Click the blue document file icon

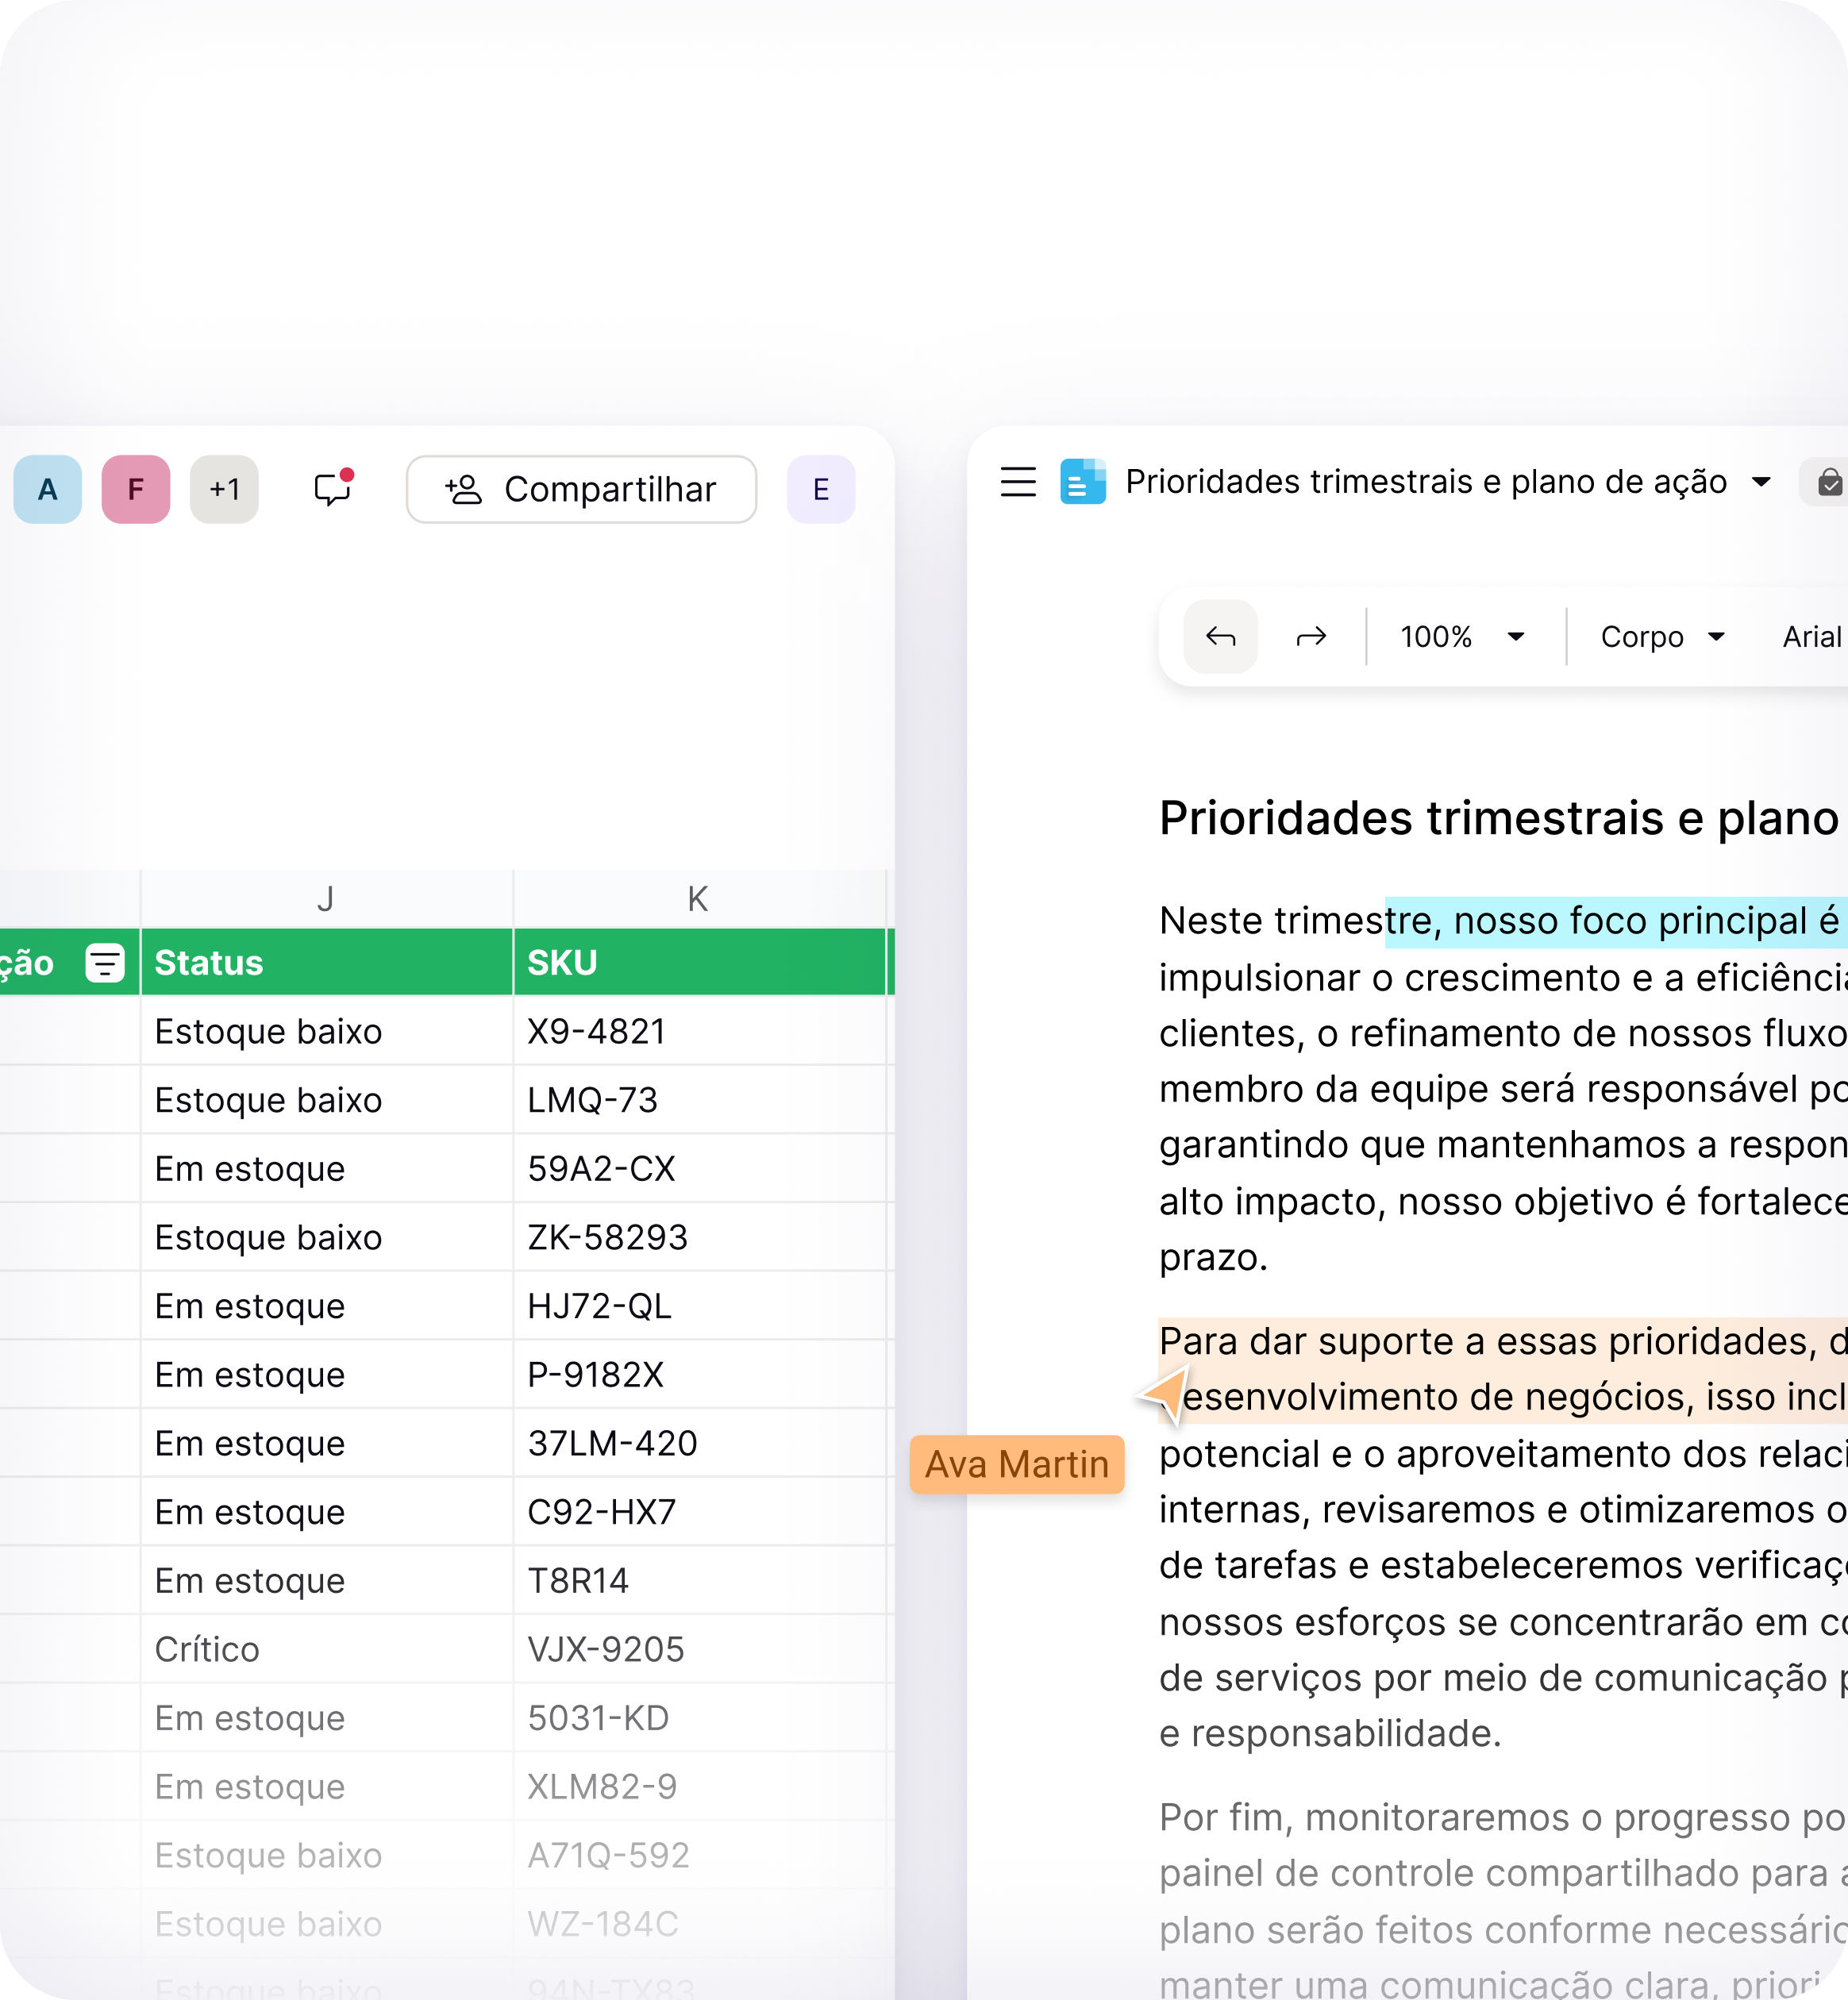pyautogui.click(x=1082, y=482)
